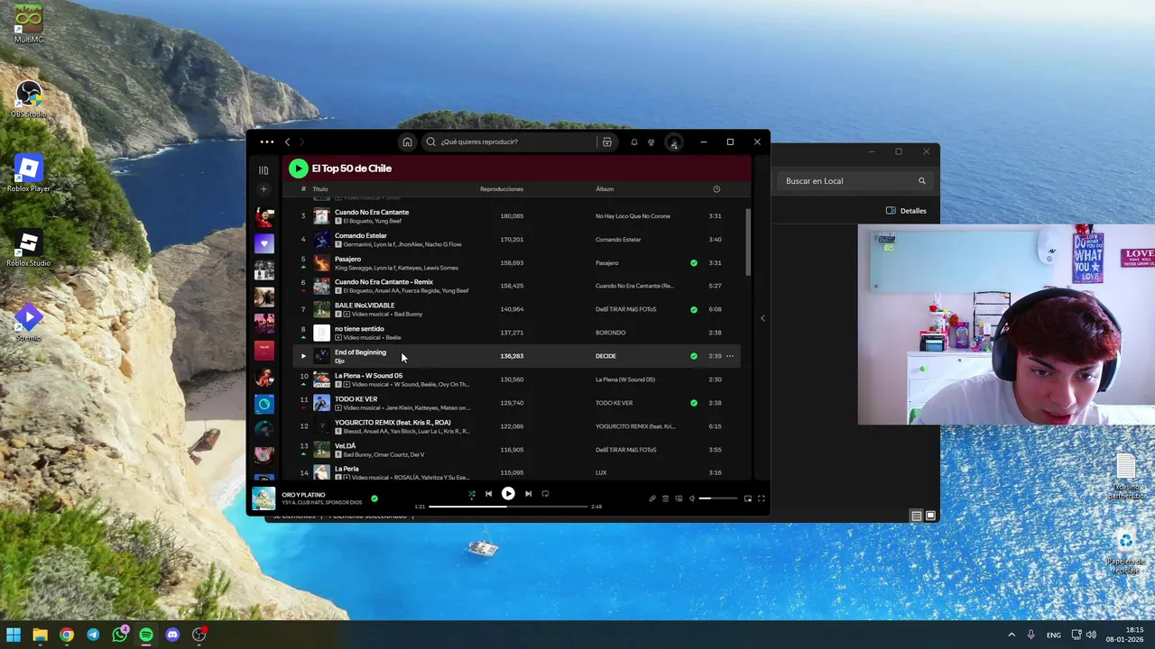
Task: Expand the right Now Playing panel arrow
Action: [762, 318]
